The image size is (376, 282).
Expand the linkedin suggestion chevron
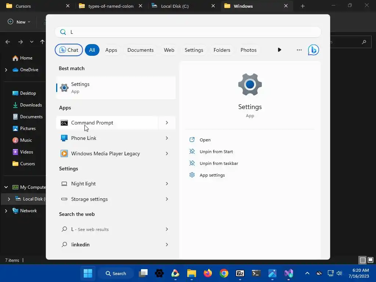click(167, 245)
